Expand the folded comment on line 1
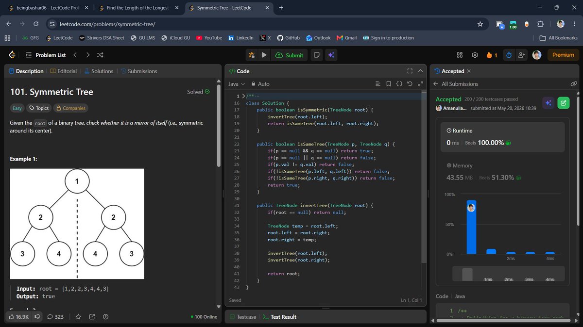The height and width of the screenshot is (327, 583). 244,96
